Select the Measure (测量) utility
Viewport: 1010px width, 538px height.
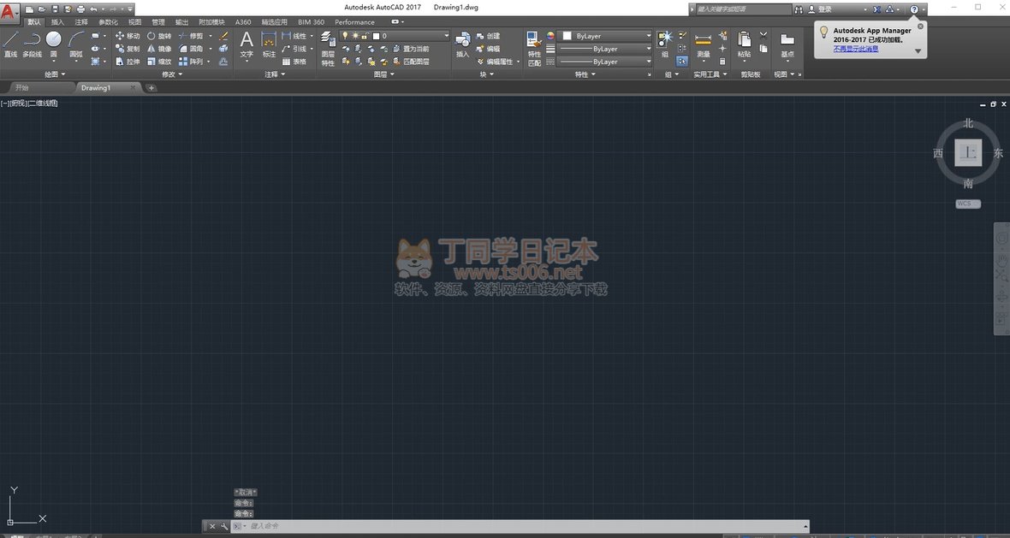tap(703, 43)
